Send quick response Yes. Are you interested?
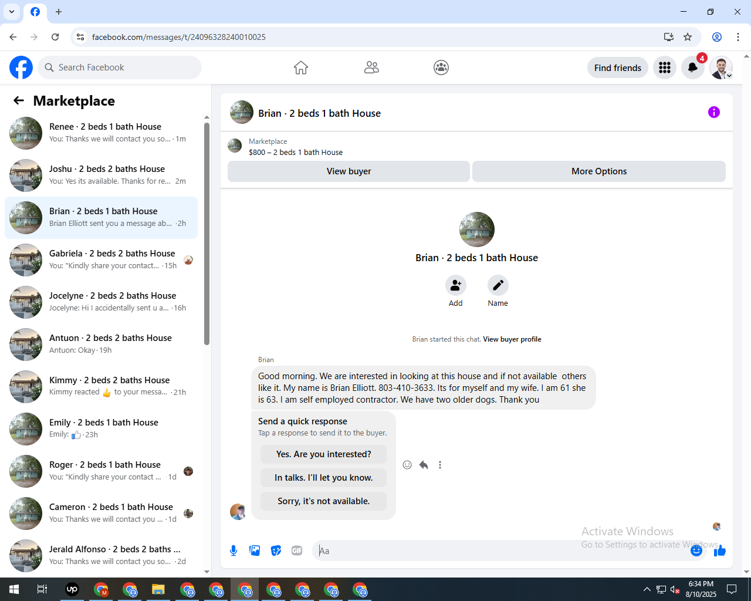The width and height of the screenshot is (751, 601). (x=323, y=454)
